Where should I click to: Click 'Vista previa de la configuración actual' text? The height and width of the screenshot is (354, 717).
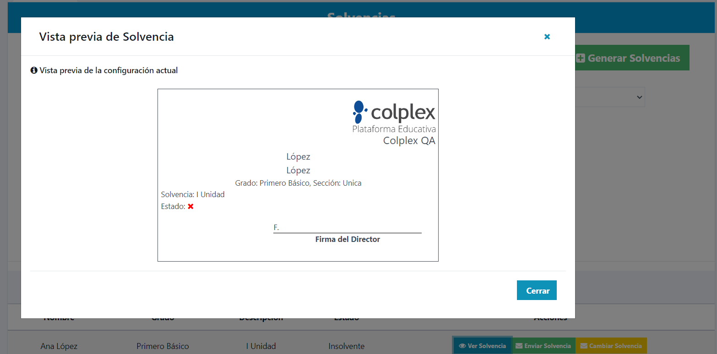point(109,70)
